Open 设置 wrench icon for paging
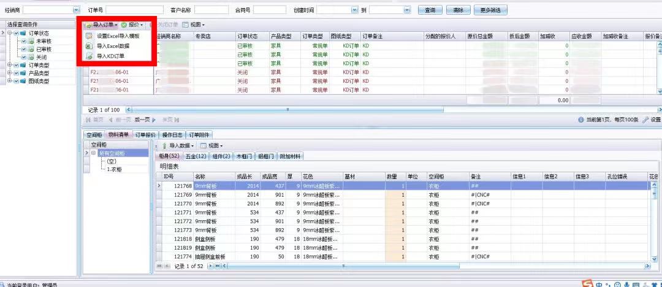 click(x=645, y=120)
